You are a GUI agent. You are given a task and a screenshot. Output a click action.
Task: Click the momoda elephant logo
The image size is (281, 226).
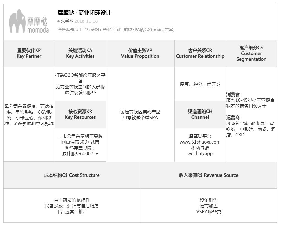click(x=29, y=21)
